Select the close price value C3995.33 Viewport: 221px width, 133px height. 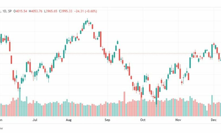(x=65, y=11)
